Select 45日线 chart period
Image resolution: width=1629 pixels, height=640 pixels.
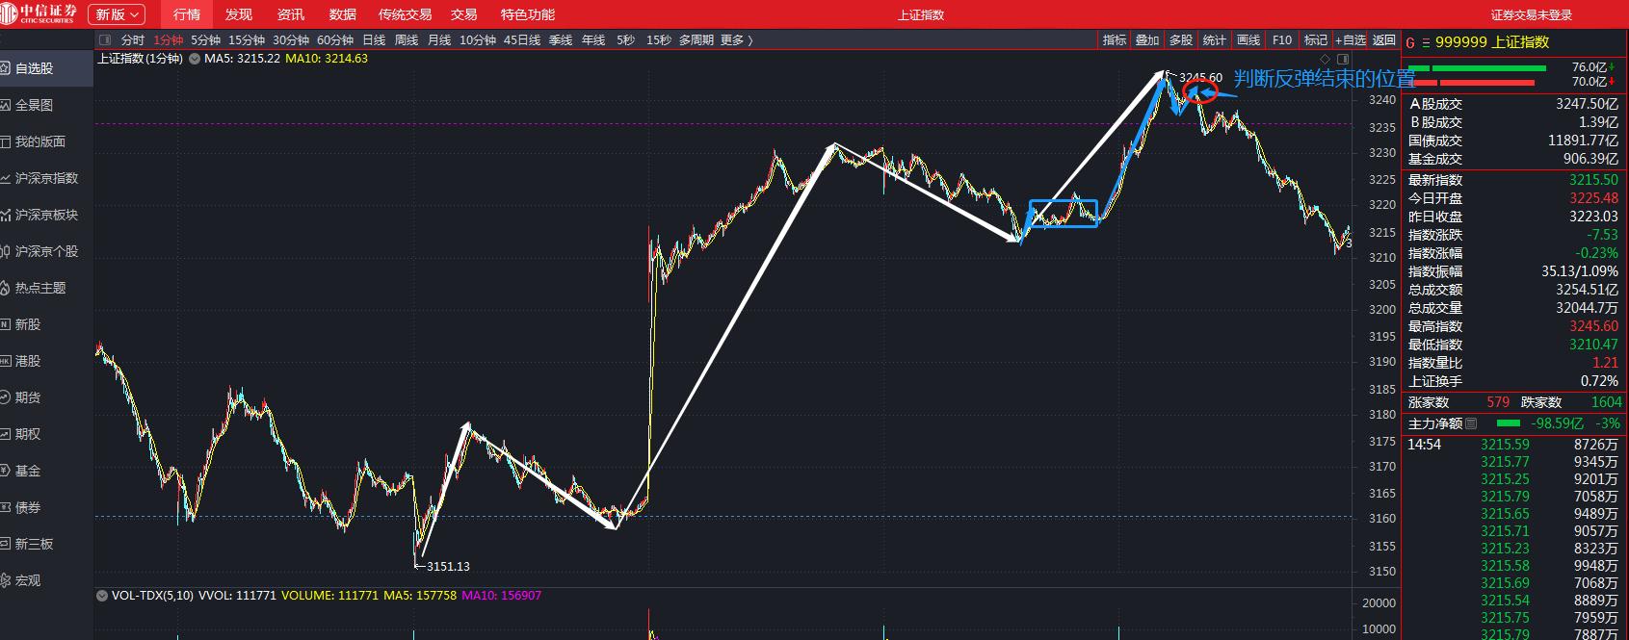click(x=522, y=39)
